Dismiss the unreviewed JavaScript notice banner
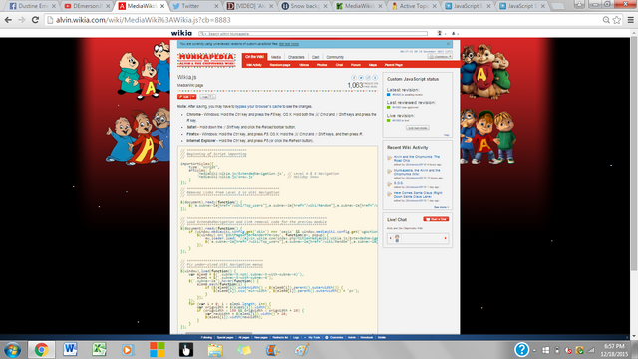The width and height of the screenshot is (638, 359). point(448,44)
